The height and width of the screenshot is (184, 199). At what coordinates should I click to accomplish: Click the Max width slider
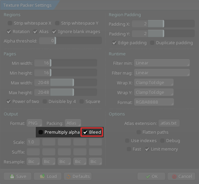pos(66,83)
